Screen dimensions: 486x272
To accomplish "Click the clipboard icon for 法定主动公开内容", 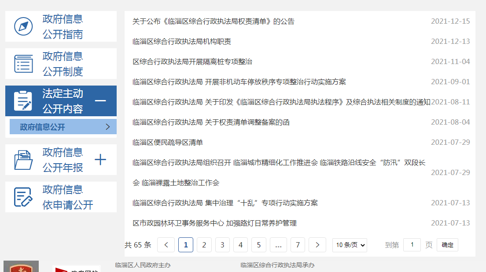I will pyautogui.click(x=23, y=101).
